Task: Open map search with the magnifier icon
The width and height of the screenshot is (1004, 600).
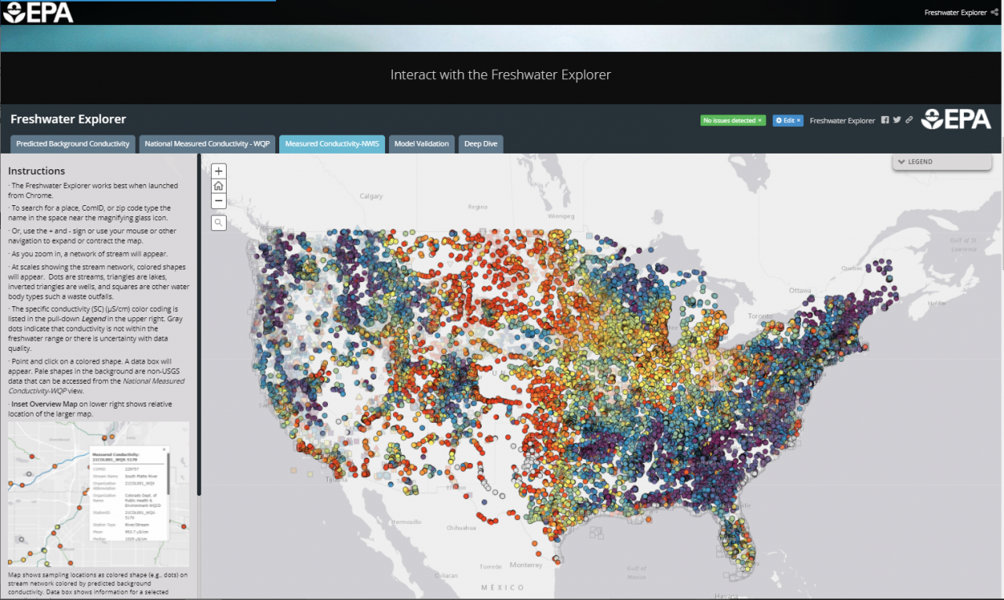Action: pos(218,222)
